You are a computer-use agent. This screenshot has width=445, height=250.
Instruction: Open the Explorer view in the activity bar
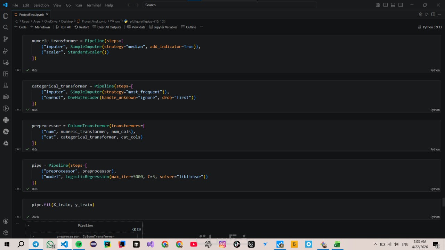6,16
